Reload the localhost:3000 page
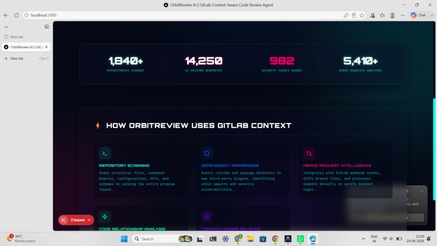 (x=16, y=15)
